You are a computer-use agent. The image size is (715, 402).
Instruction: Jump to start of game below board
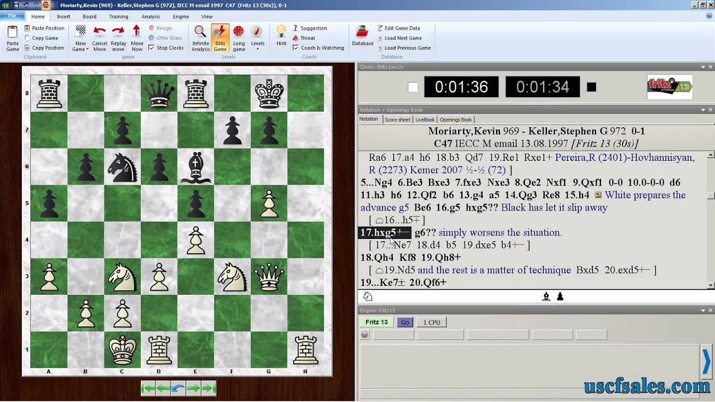148,389
